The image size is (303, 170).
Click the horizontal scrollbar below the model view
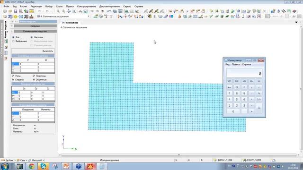click(179, 155)
